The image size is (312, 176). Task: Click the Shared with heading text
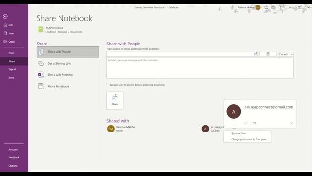tap(117, 121)
